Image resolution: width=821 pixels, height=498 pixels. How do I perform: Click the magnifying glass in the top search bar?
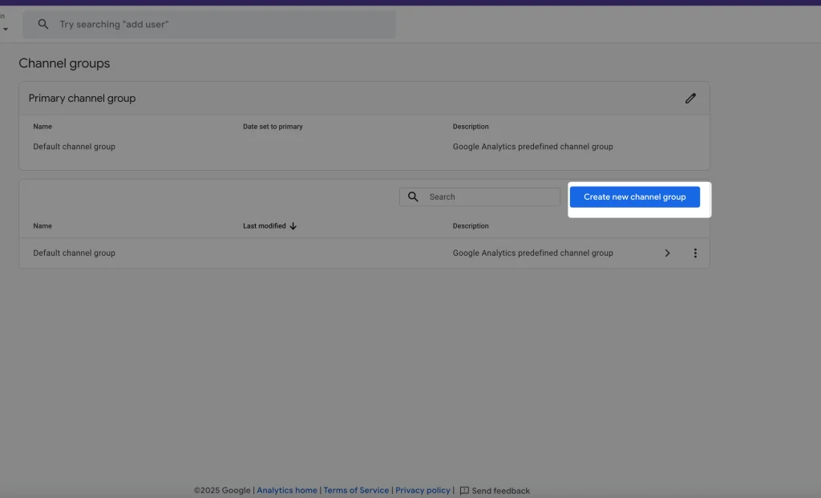pos(42,24)
